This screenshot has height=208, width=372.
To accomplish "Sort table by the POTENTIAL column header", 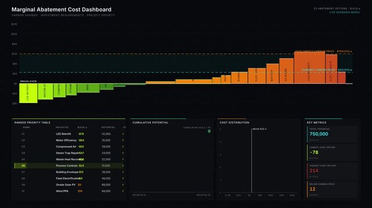I will click(x=108, y=128).
